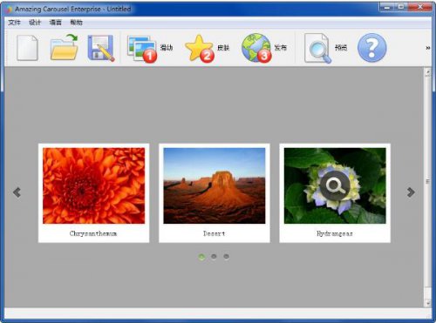Expand the toolbar overflow chevron

(428, 48)
